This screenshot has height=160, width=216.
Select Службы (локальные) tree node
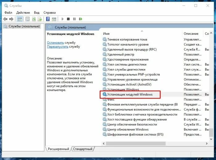point(24,26)
